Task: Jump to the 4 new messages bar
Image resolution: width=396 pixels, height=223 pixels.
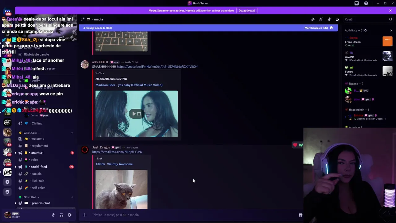Action: point(209,28)
